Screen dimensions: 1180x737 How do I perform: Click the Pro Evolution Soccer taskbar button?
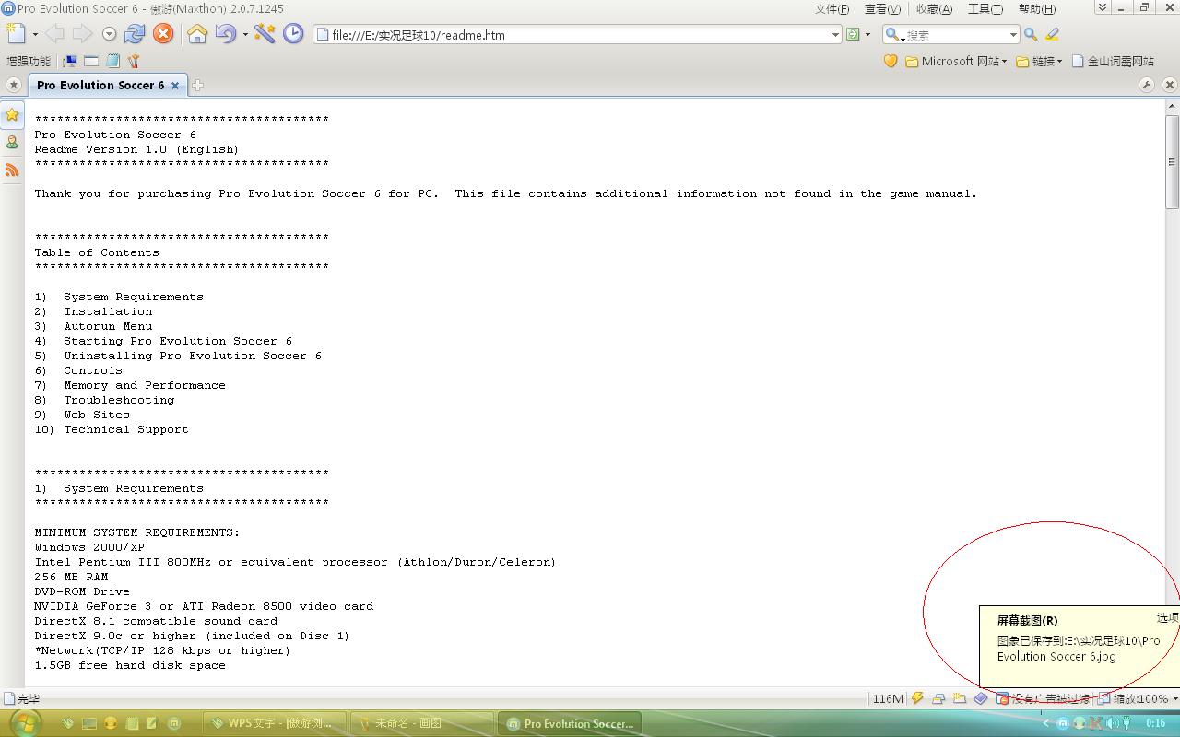(x=569, y=723)
